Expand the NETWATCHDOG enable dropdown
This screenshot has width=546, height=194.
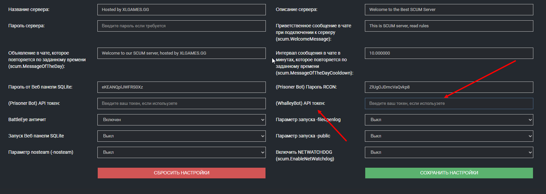(x=449, y=152)
